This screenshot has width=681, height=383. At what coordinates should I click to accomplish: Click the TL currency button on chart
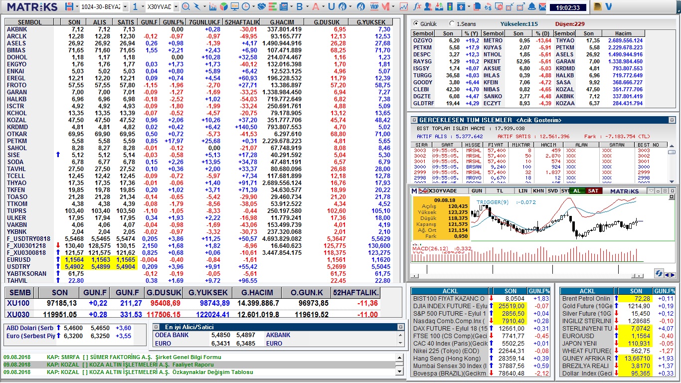click(x=500, y=191)
